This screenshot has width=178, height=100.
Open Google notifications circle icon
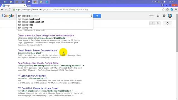(164, 16)
